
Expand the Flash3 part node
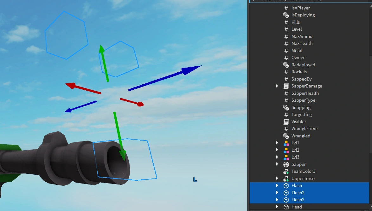[277, 200]
